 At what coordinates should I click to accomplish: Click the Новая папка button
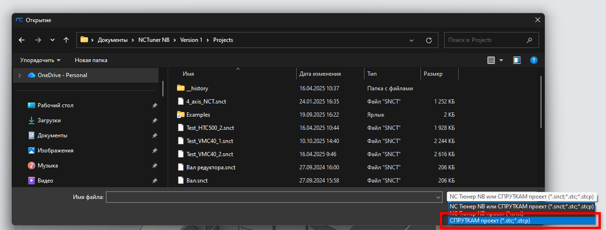[91, 60]
